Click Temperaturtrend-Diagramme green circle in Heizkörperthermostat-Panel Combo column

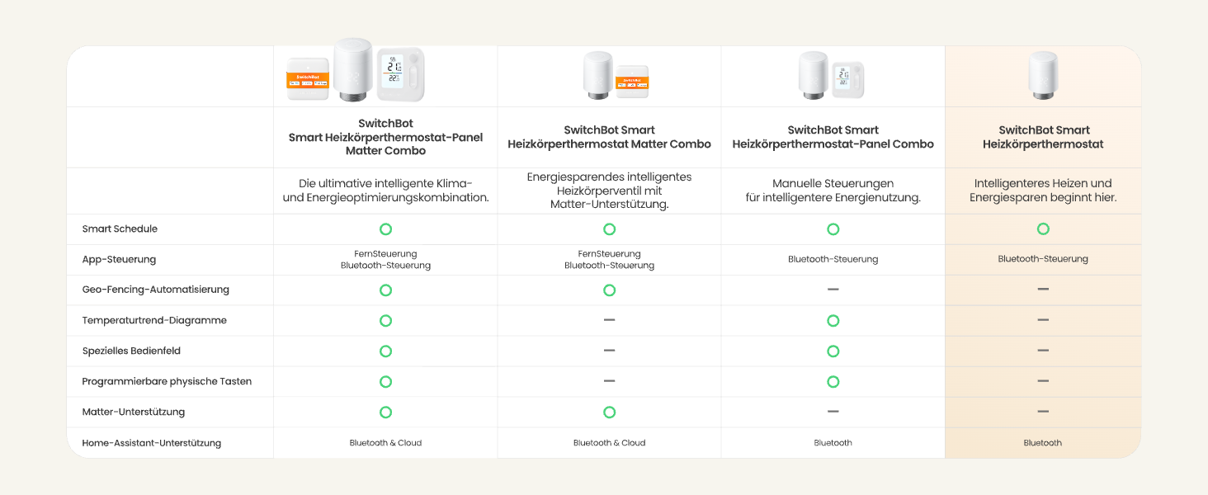click(x=833, y=320)
